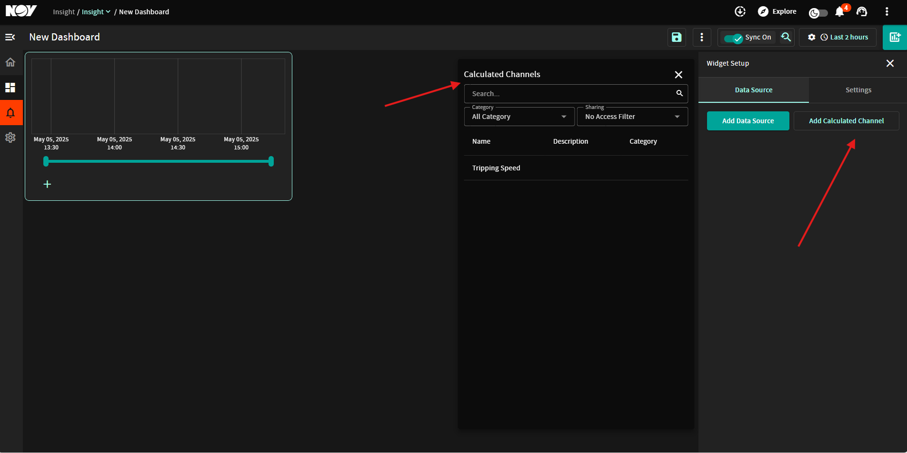
Task: Click the Add Data Source button
Action: 748,121
